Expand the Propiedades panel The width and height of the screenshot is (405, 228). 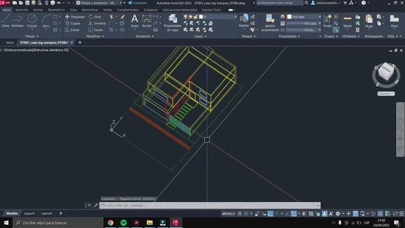[289, 37]
